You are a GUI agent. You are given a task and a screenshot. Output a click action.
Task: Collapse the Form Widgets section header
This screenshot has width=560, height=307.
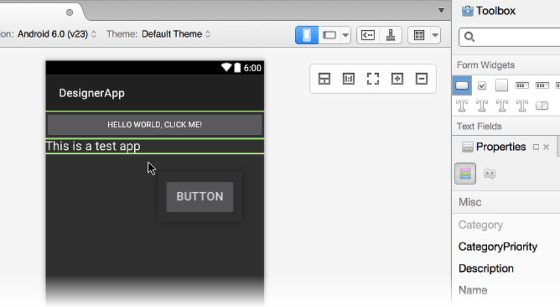point(506,65)
